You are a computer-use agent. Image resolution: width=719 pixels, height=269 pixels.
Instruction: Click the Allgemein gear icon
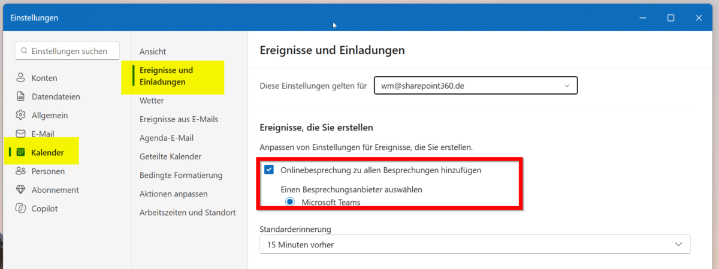click(21, 115)
